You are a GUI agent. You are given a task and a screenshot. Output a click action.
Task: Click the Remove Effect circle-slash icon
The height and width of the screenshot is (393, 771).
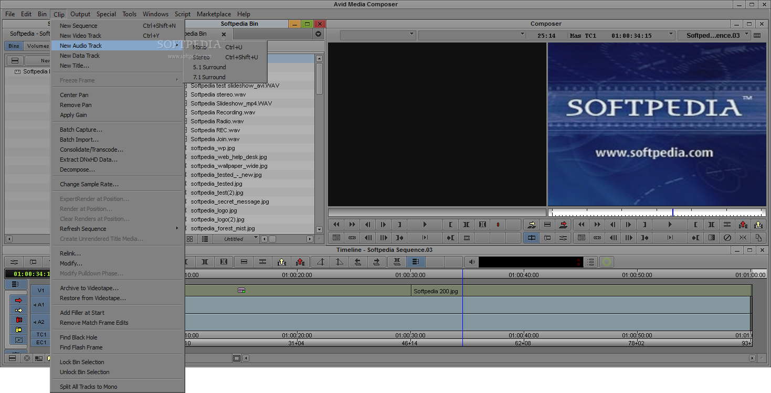pyautogui.click(x=727, y=238)
